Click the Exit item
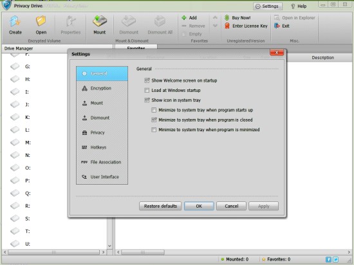The image size is (354, 265). 281,26
